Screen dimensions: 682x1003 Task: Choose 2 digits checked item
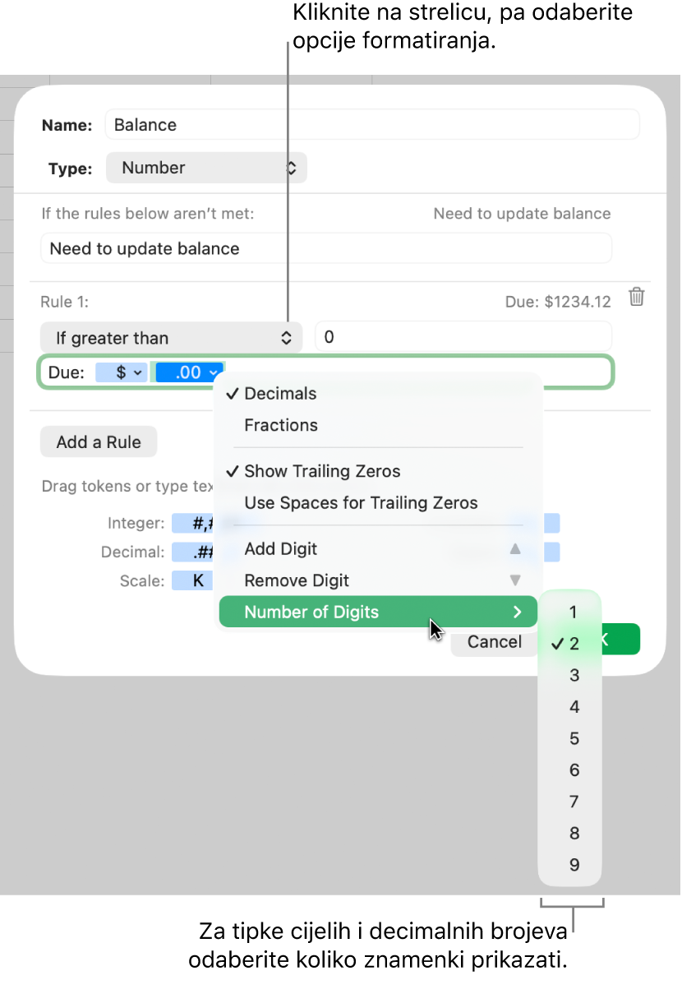574,644
